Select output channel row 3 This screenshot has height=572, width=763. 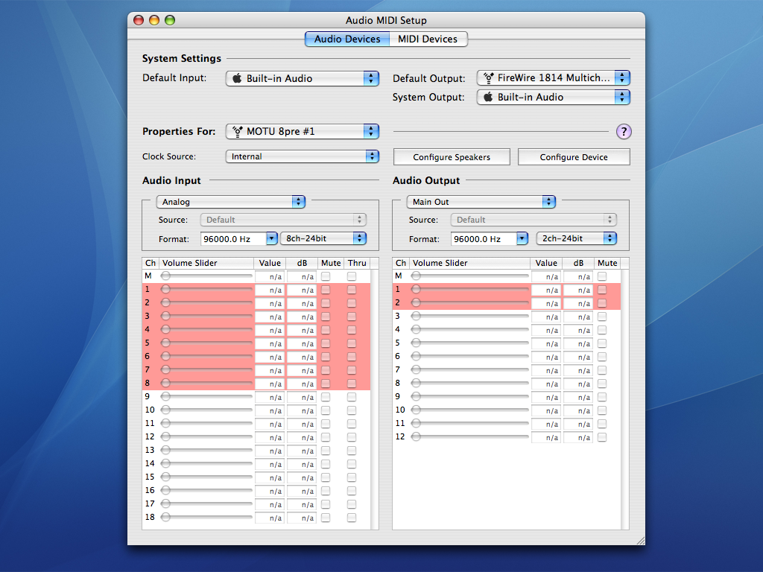click(x=507, y=316)
